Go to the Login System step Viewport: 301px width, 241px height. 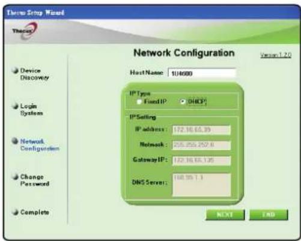(31, 109)
